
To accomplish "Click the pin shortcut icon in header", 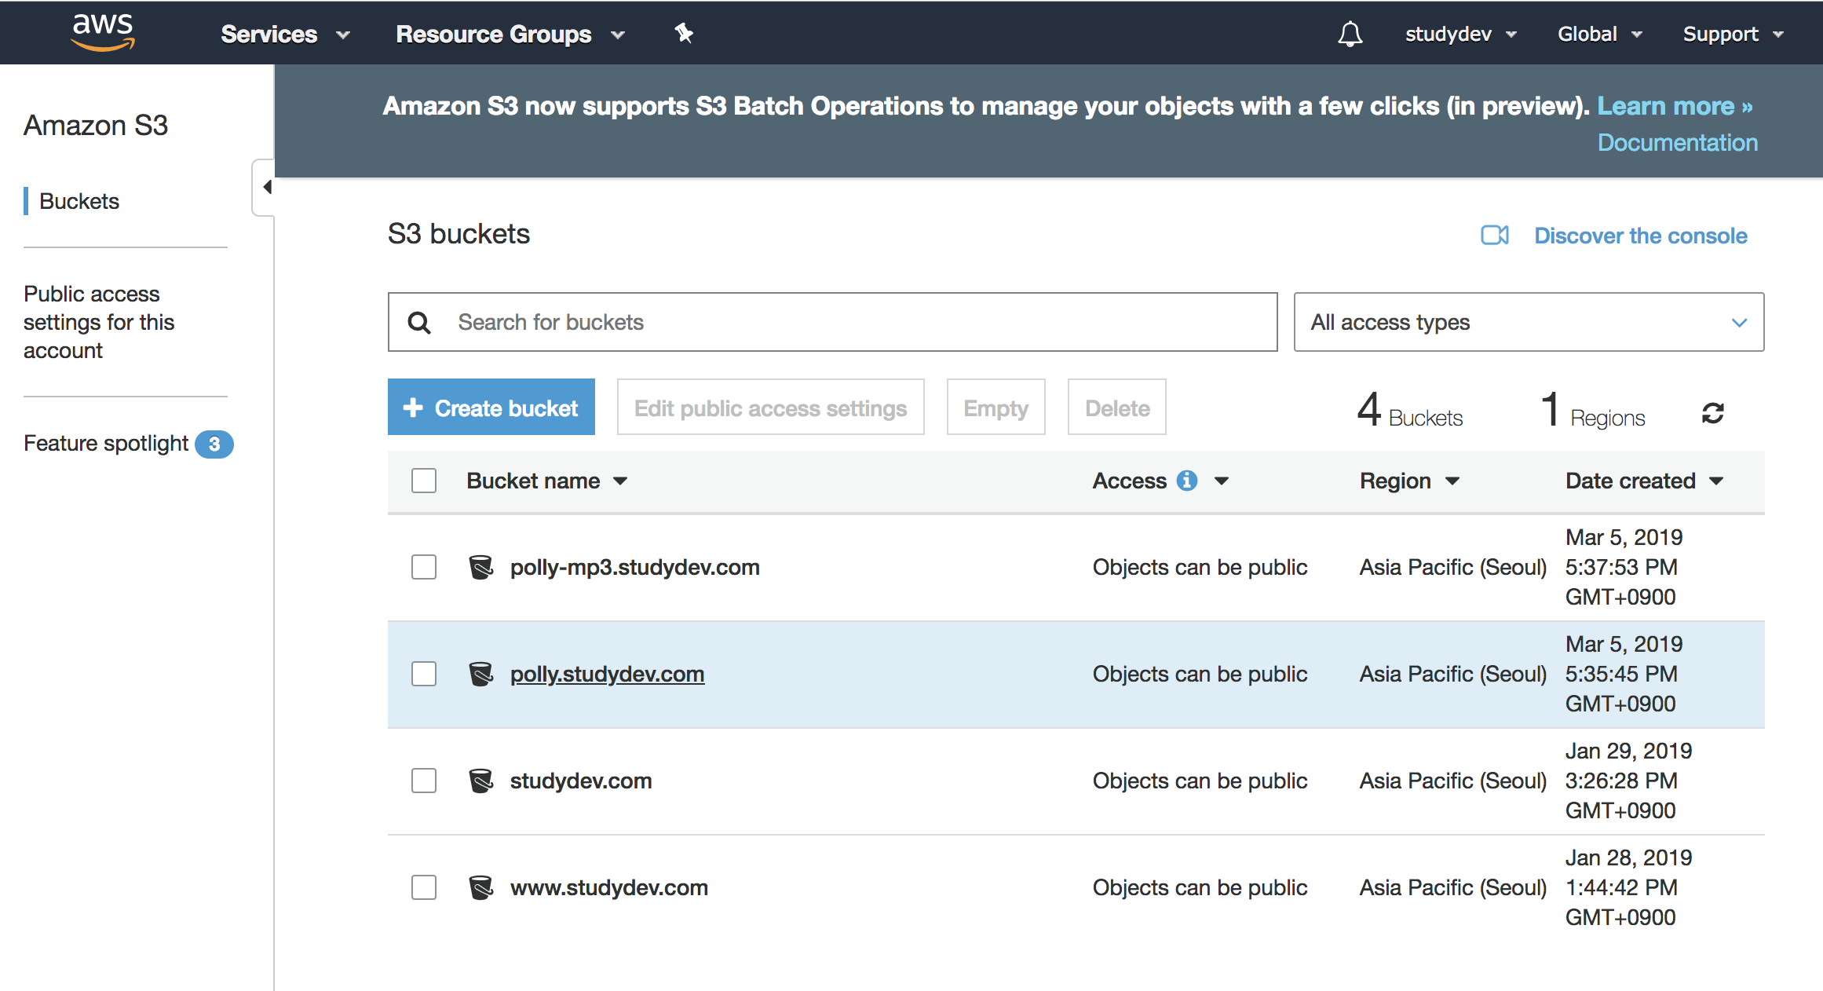I will coord(684,33).
